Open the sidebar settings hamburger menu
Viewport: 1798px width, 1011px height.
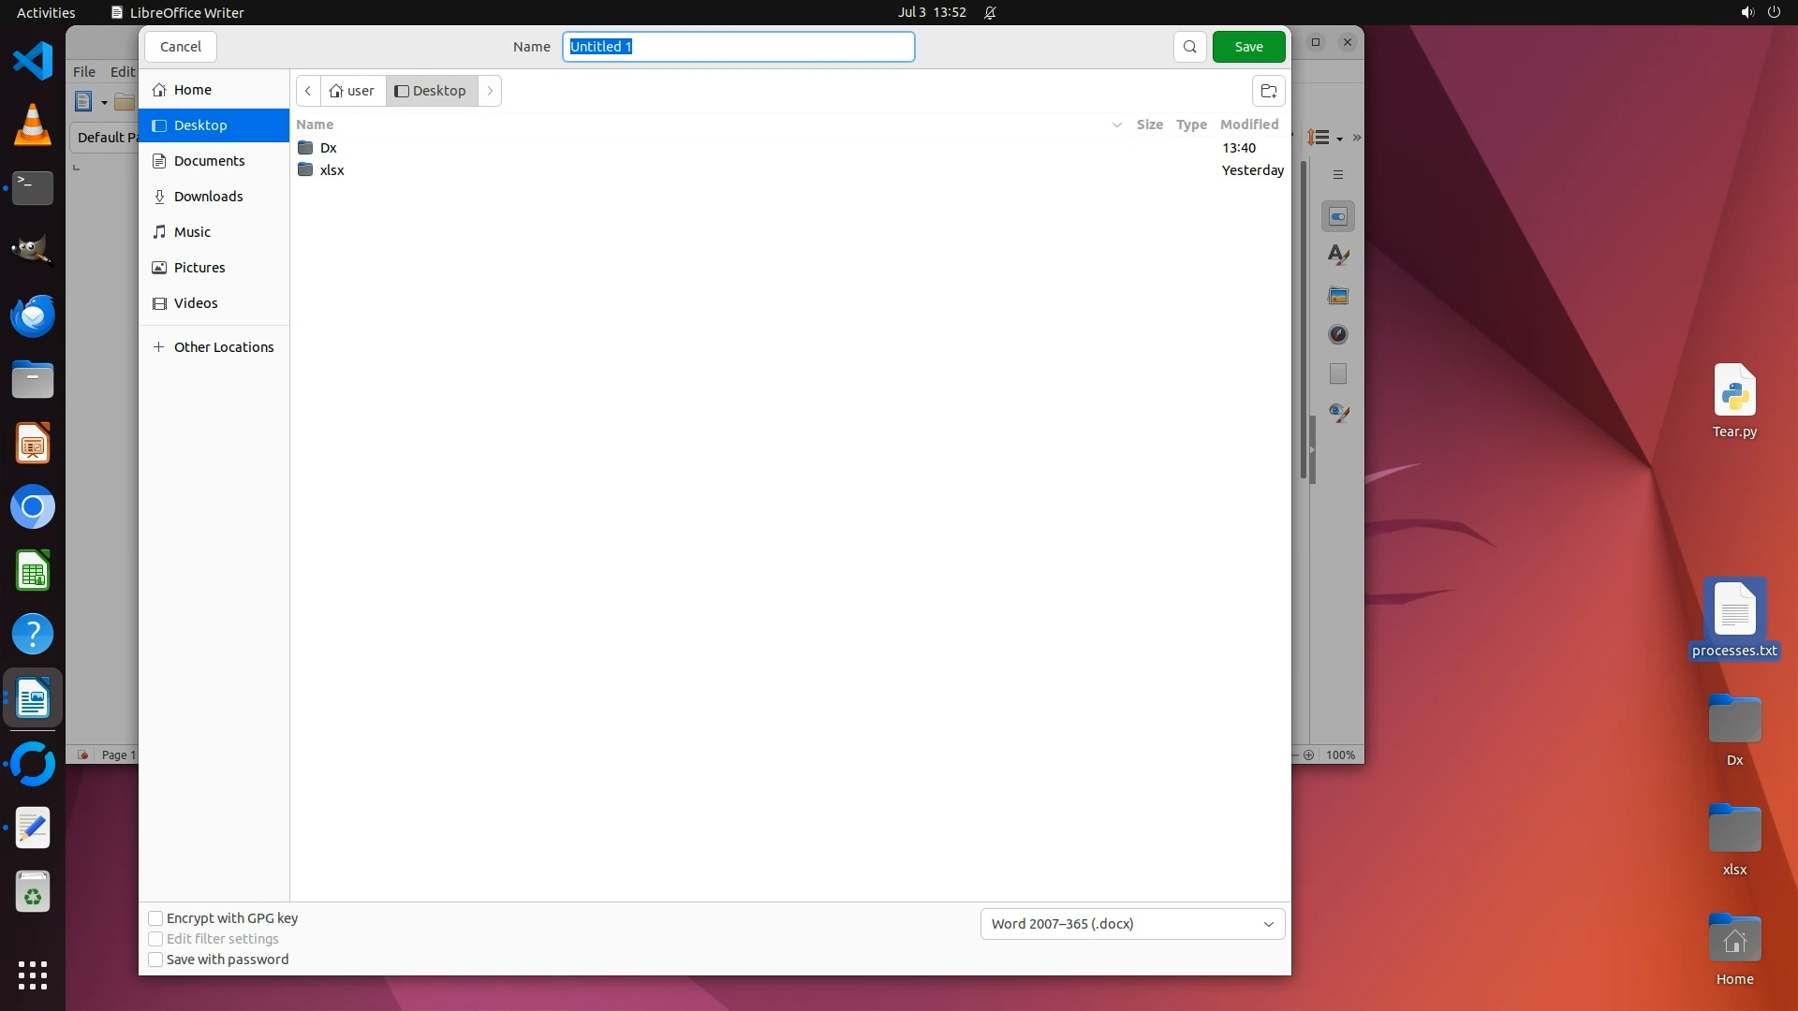(x=1338, y=175)
